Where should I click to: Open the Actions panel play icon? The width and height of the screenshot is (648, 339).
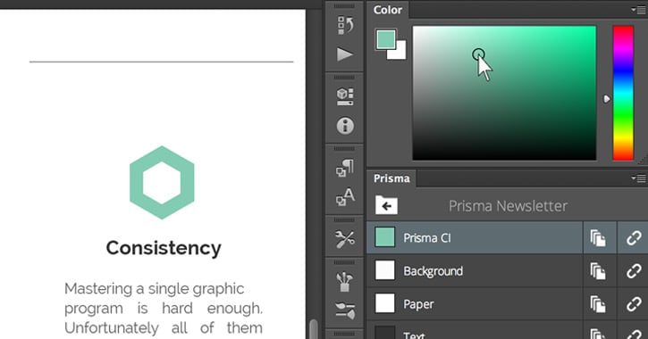tap(345, 54)
